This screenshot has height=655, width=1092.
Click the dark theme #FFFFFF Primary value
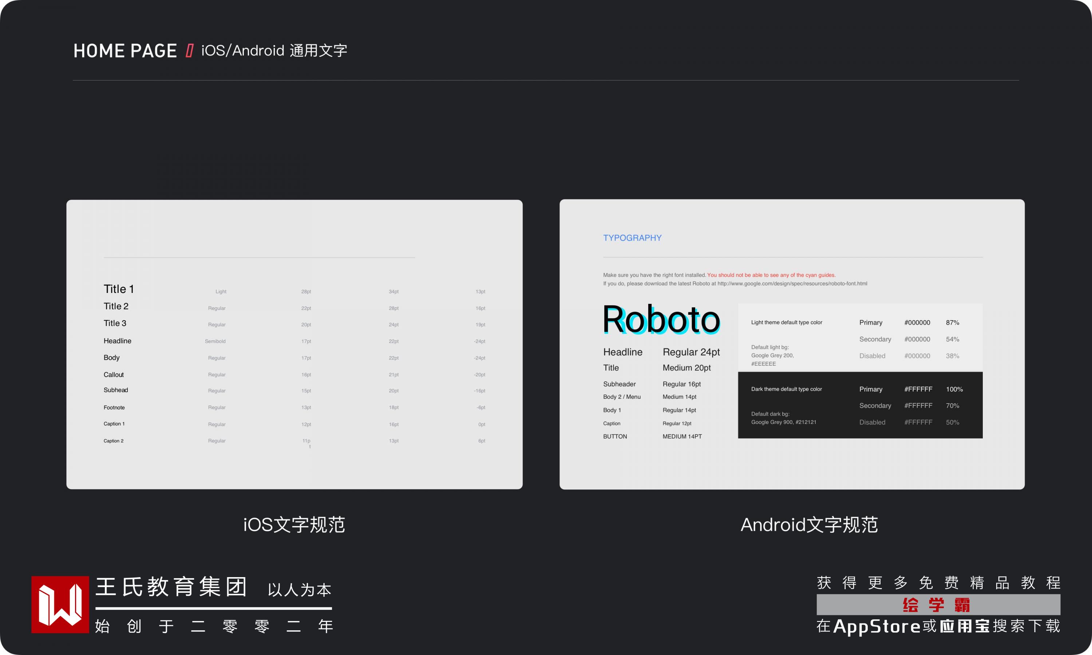pyautogui.click(x=918, y=389)
